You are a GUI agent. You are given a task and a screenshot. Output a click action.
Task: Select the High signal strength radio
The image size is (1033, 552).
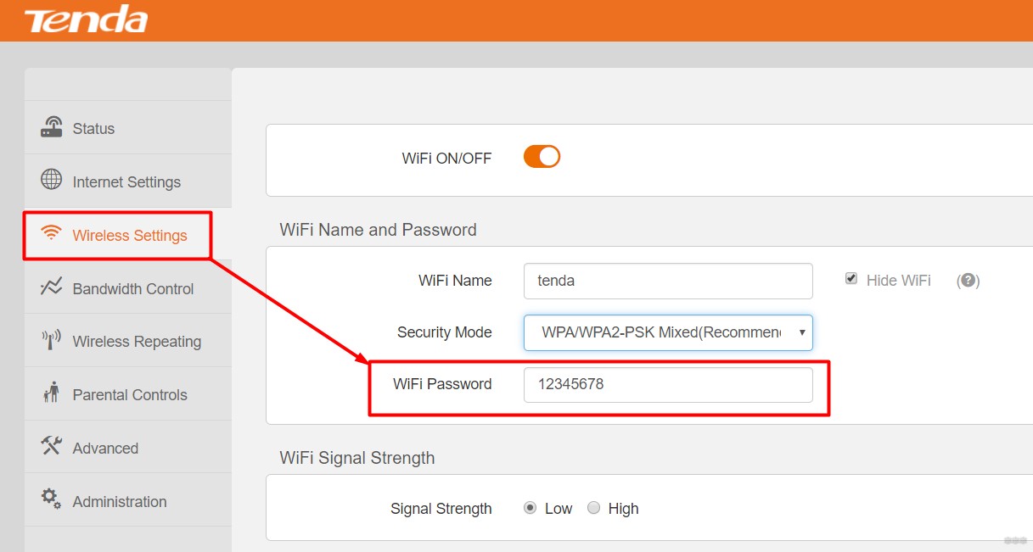click(594, 508)
